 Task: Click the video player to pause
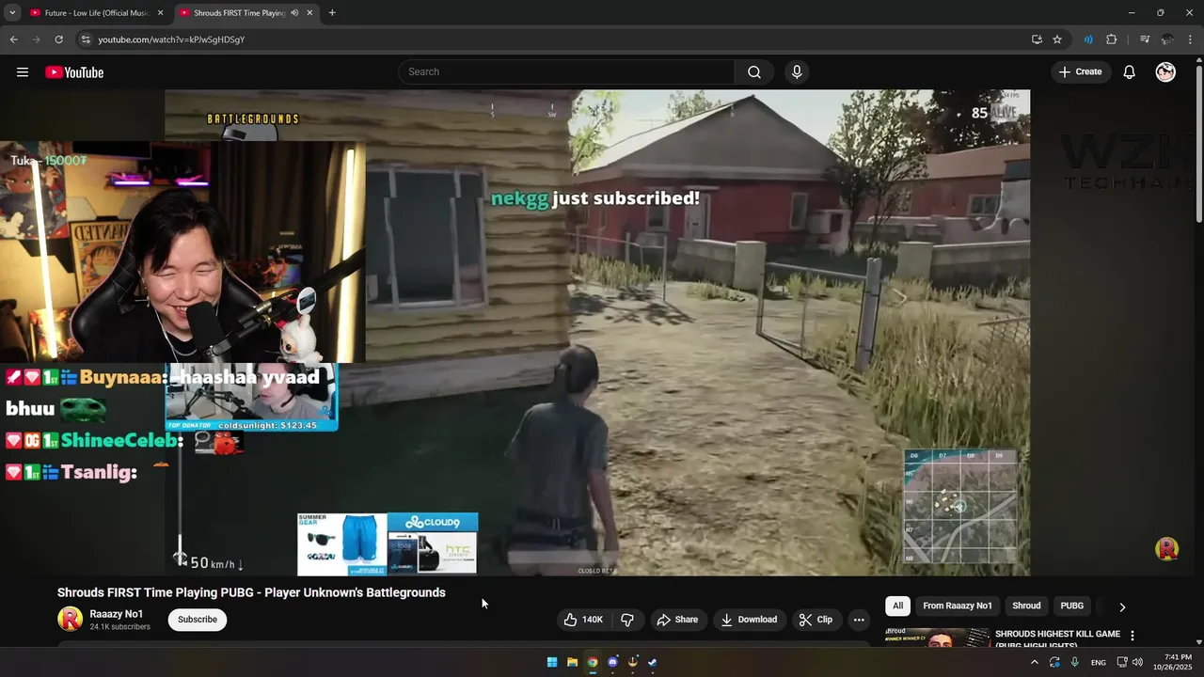click(597, 333)
